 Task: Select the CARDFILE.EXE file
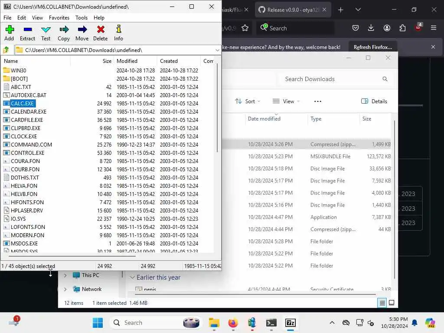click(x=26, y=120)
